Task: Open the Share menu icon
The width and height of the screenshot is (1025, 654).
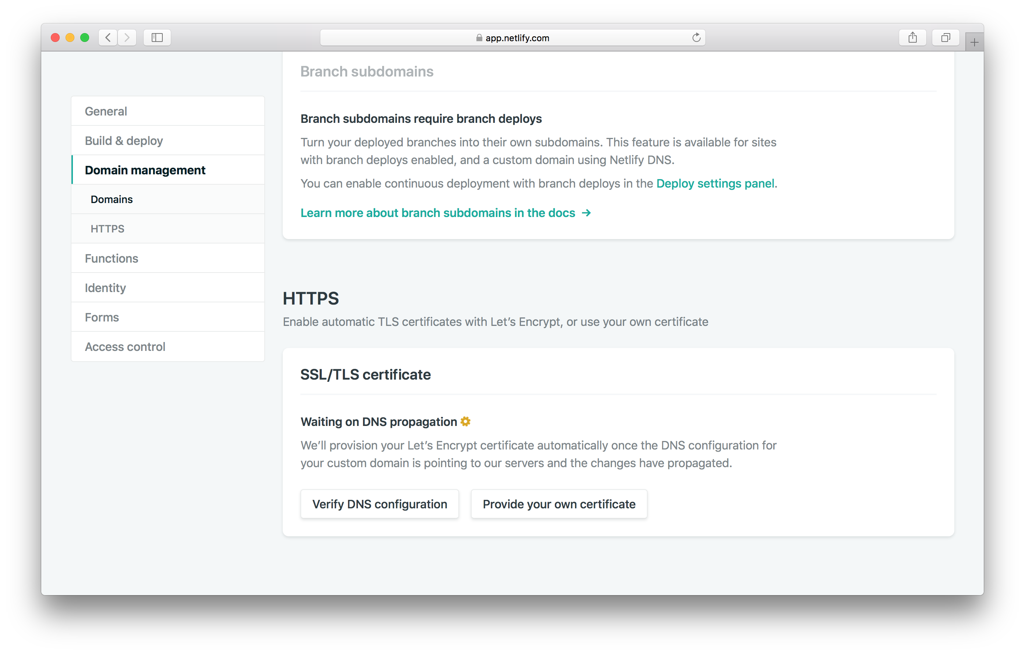Action: coord(912,38)
